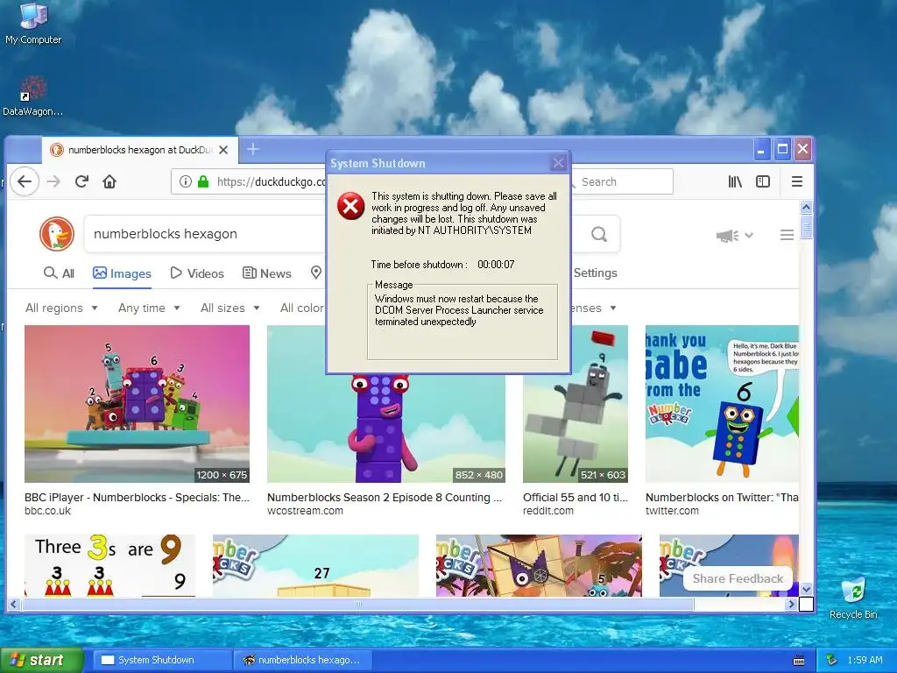897x673 pixels.
Task: Switch to Videos results tab
Action: 197,273
